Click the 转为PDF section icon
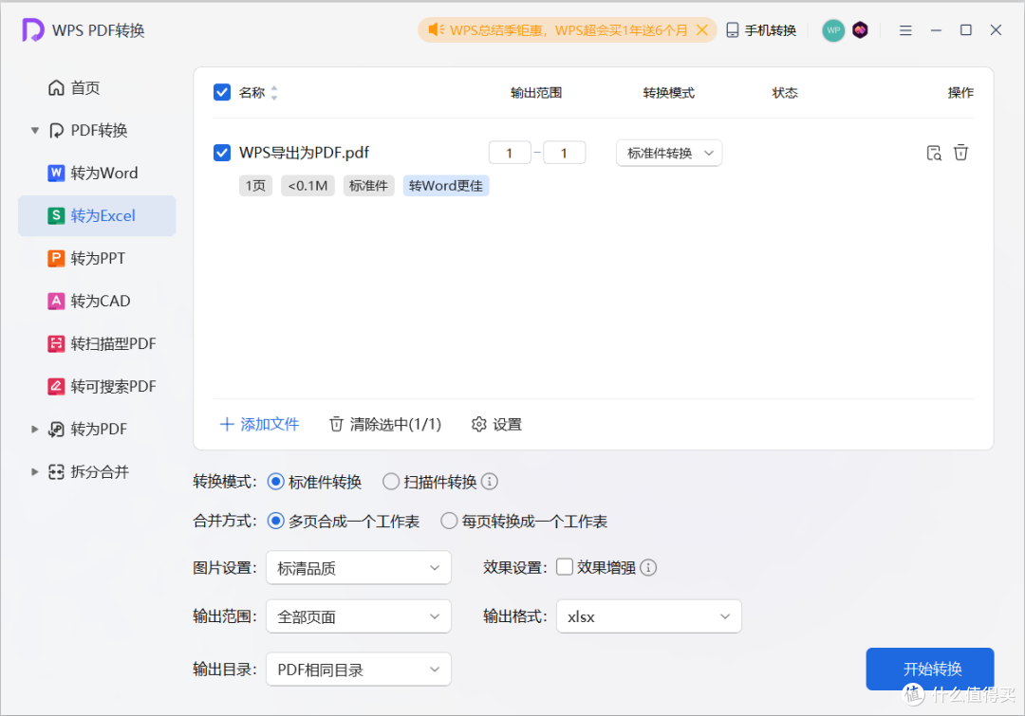 tap(56, 430)
